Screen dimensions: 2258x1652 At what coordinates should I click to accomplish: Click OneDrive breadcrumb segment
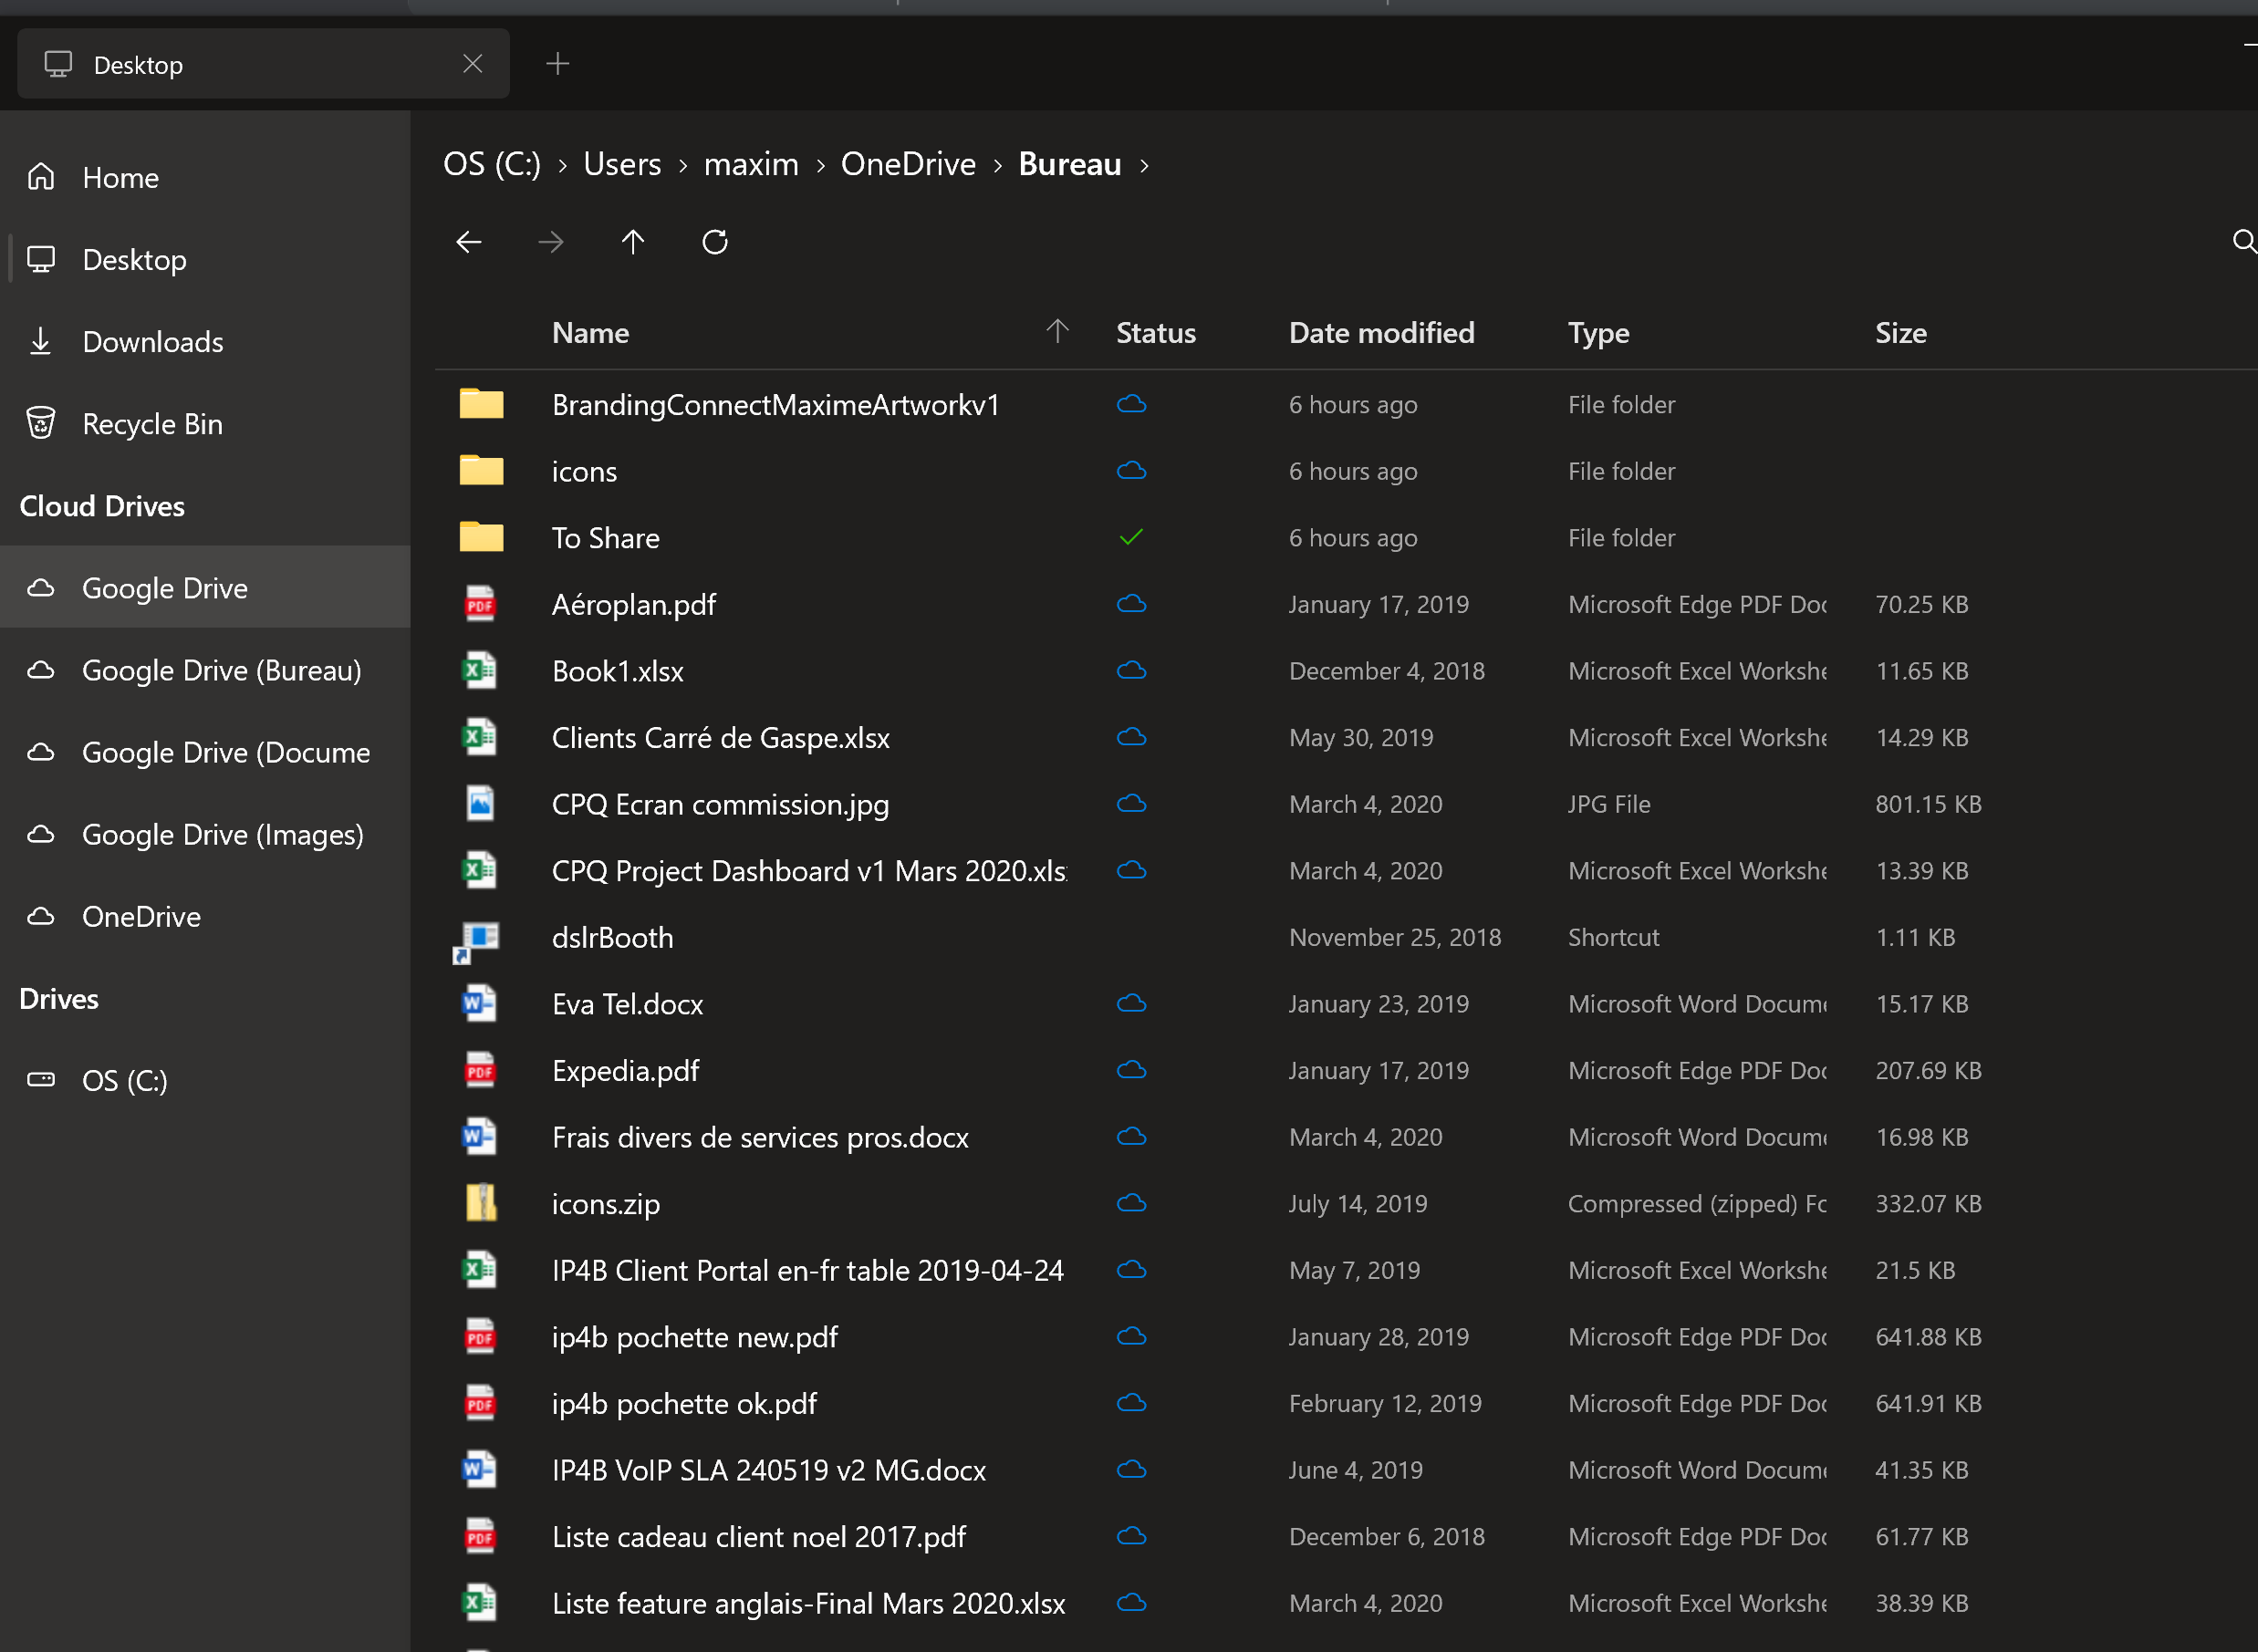[x=908, y=164]
